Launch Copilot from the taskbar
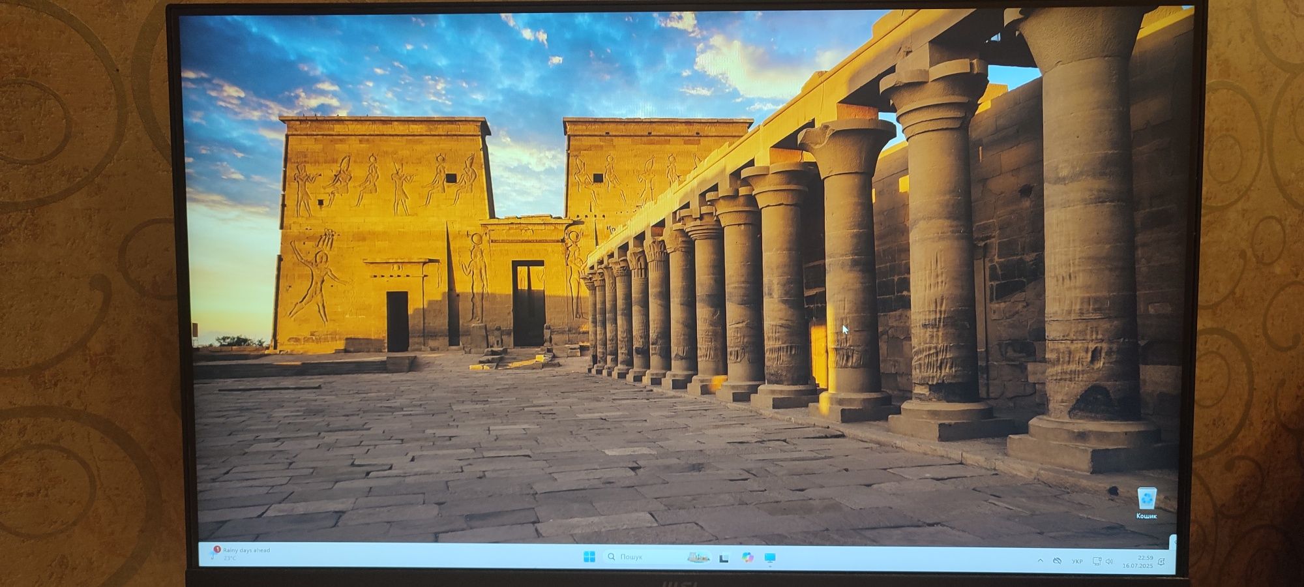The width and height of the screenshot is (1304, 587). pos(748,558)
